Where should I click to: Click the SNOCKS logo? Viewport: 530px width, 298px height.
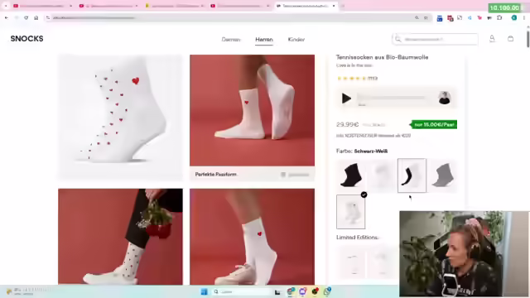coord(26,39)
